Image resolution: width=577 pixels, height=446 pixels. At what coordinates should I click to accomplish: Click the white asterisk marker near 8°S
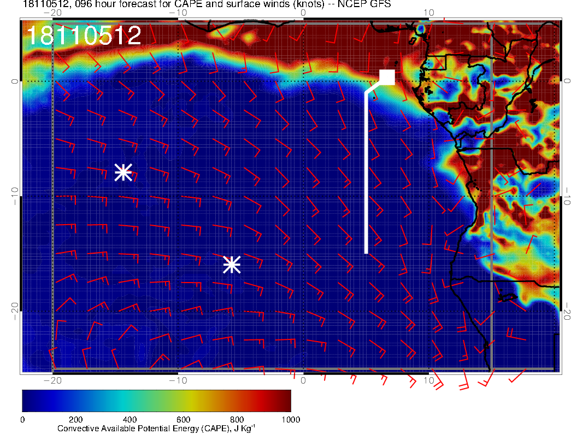point(123,172)
